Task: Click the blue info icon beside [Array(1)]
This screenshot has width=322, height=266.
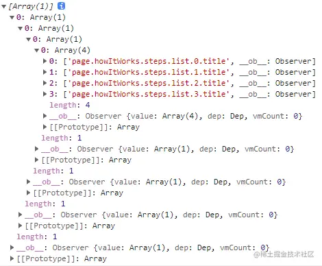Action: tap(61, 6)
